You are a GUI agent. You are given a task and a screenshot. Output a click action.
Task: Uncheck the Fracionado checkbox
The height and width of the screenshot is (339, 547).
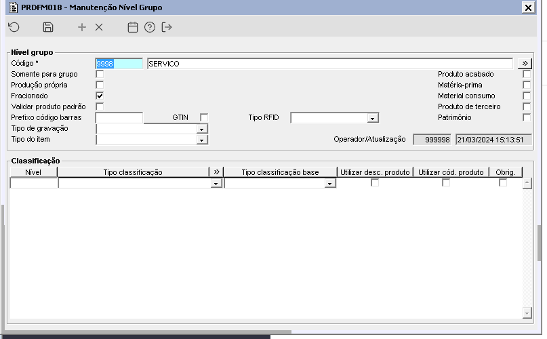(100, 96)
